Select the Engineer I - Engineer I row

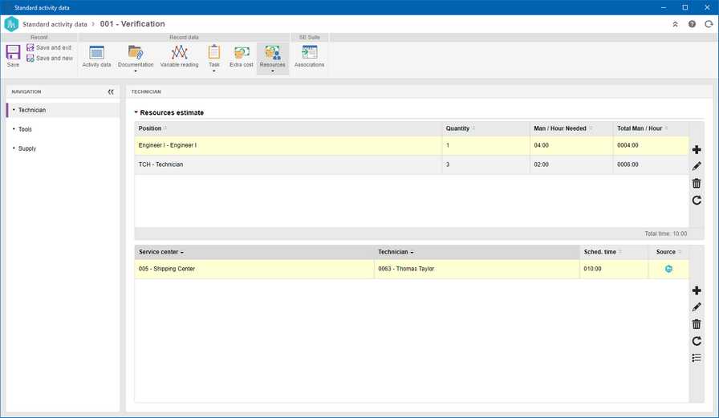(x=412, y=145)
